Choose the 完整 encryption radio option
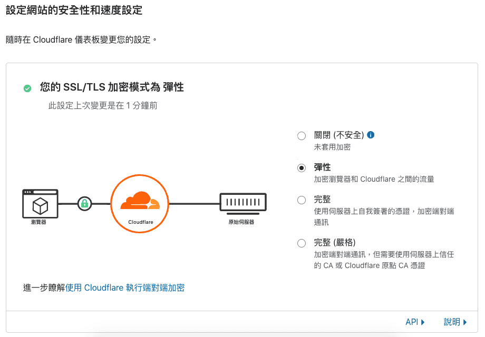This screenshot has width=485, height=337. point(301,200)
